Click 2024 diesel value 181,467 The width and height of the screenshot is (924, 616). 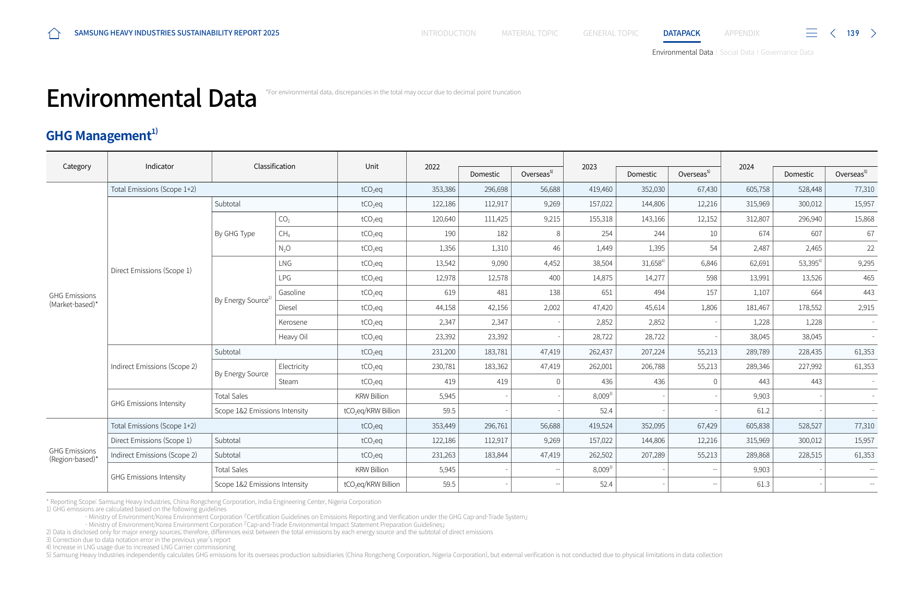click(758, 307)
